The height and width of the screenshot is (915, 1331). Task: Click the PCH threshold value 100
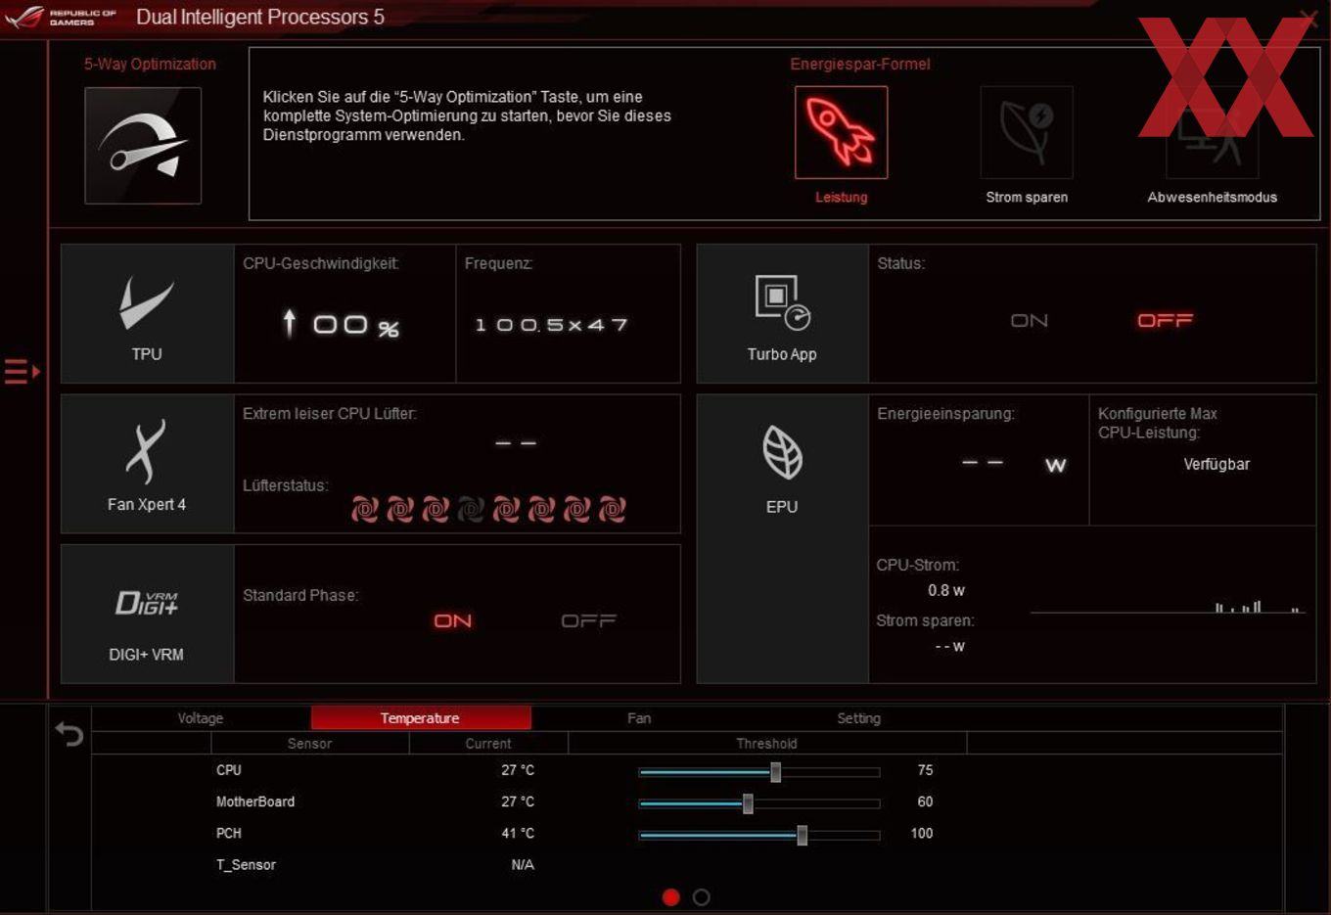tap(922, 833)
